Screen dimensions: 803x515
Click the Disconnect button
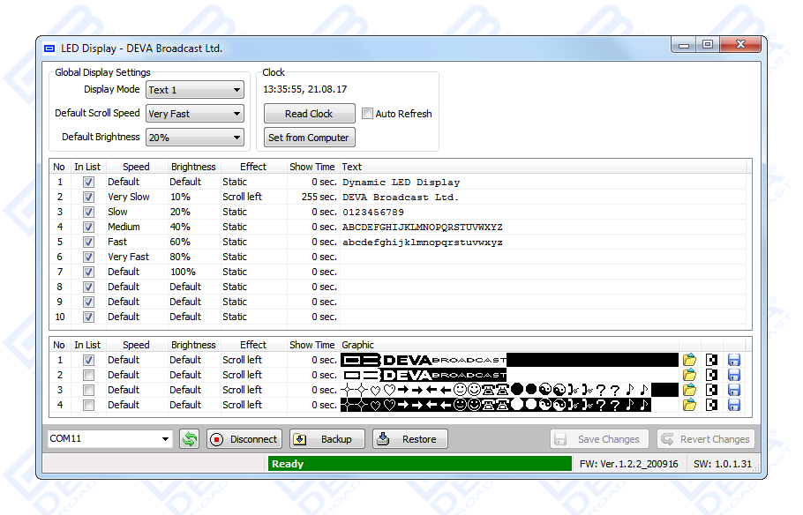click(244, 439)
